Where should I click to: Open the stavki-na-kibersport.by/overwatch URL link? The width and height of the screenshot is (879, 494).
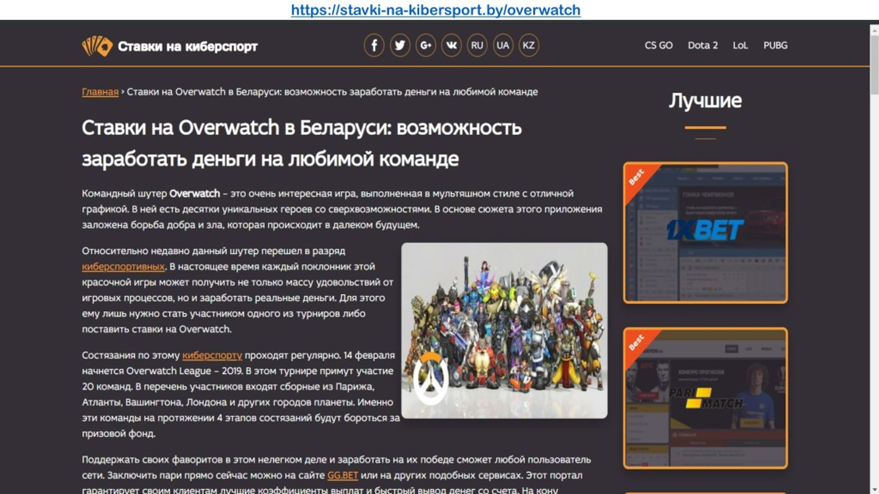coord(436,10)
